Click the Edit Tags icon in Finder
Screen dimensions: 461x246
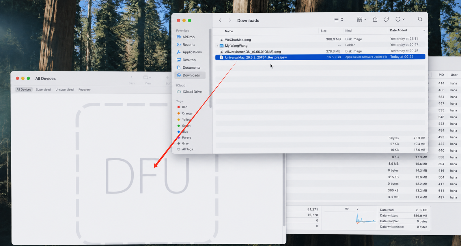pyautogui.click(x=386, y=19)
